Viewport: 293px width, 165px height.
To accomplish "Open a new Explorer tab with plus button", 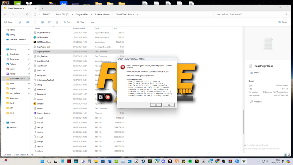I will (42, 8).
